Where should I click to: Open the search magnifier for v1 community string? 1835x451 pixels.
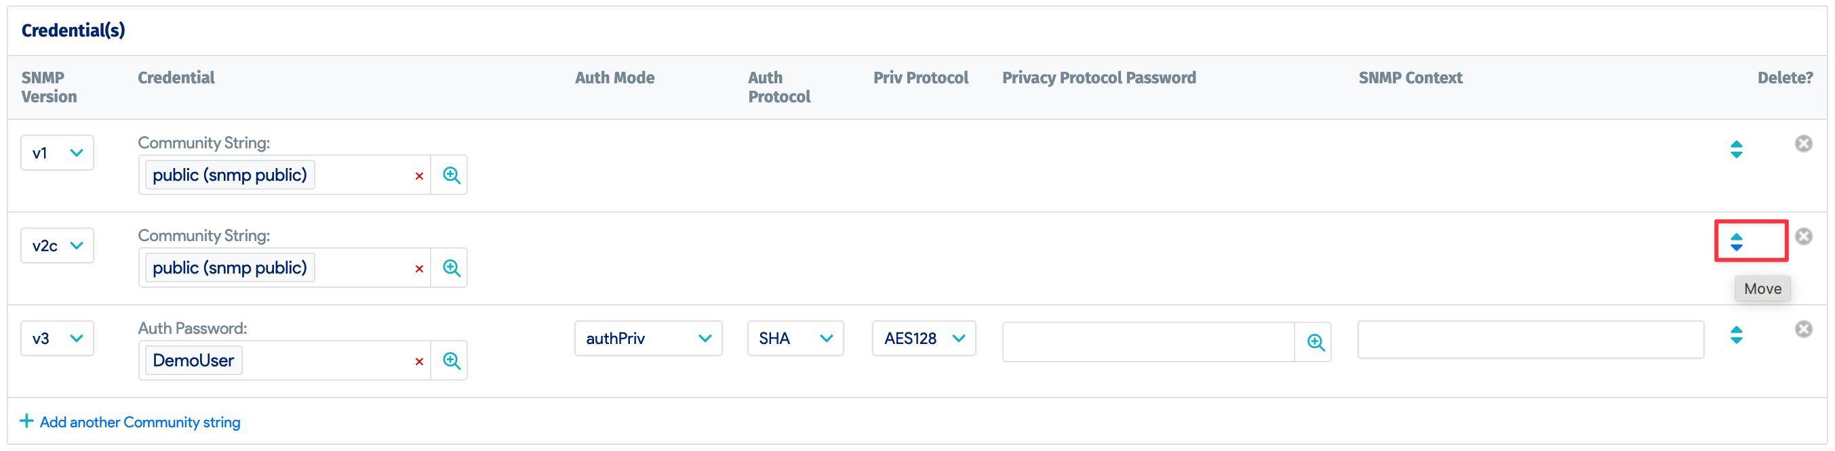(x=450, y=174)
